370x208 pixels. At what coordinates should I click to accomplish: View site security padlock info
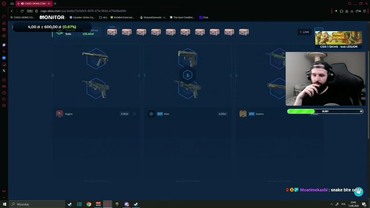(x=37, y=11)
